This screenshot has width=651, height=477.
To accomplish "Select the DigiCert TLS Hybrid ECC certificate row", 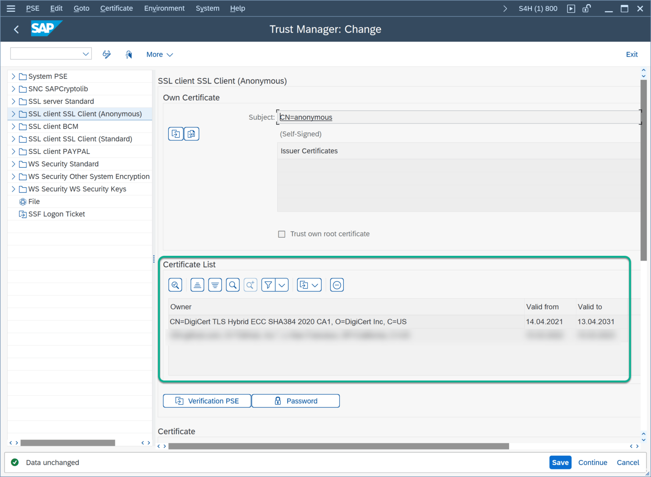I will pos(288,322).
